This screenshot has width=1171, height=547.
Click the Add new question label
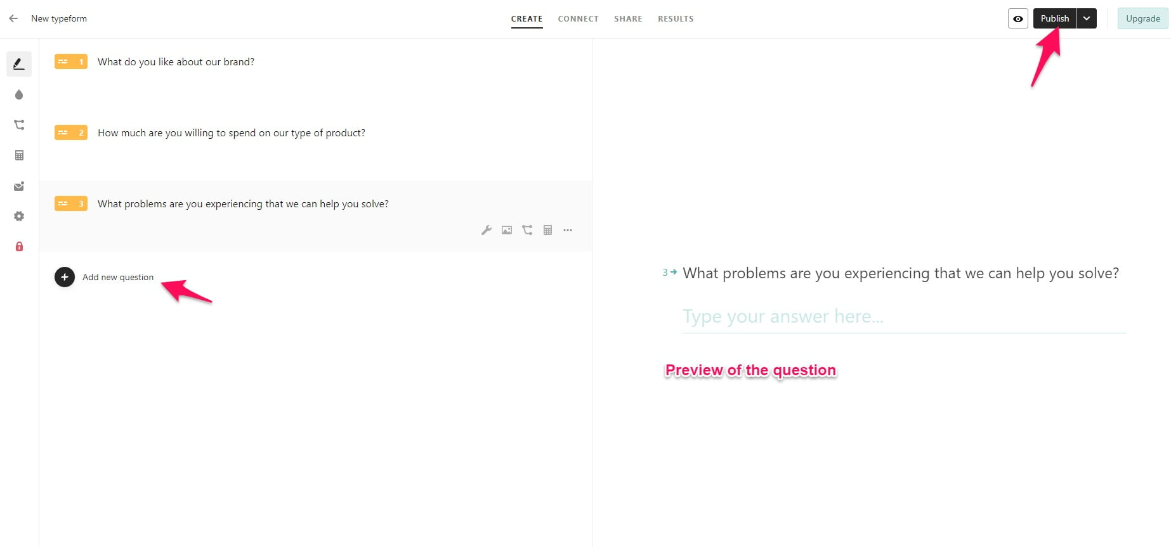(x=118, y=277)
